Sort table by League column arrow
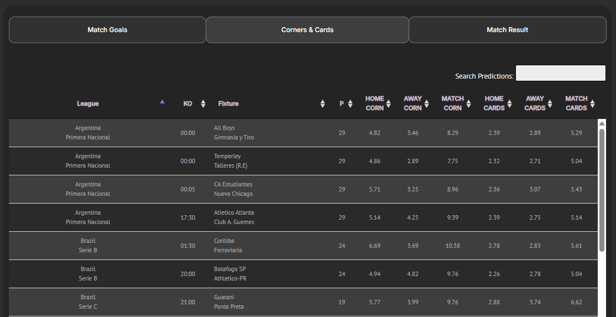 162,102
